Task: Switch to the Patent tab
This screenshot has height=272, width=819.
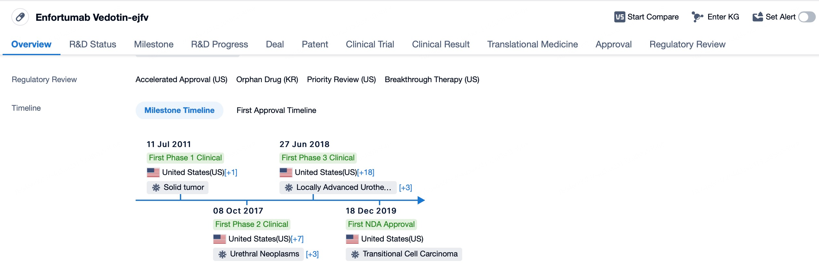Action: pos(315,44)
